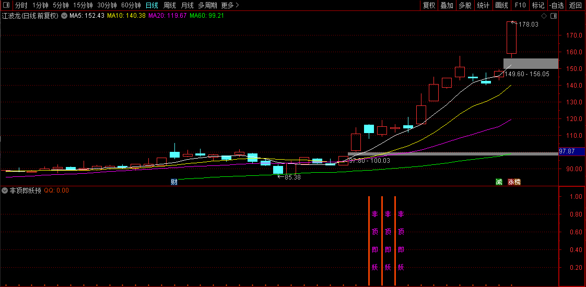Click the 叠加 overlay button
Viewport: 586px width, 287px height.
click(x=447, y=5)
